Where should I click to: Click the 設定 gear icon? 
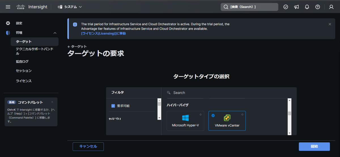click(8, 23)
